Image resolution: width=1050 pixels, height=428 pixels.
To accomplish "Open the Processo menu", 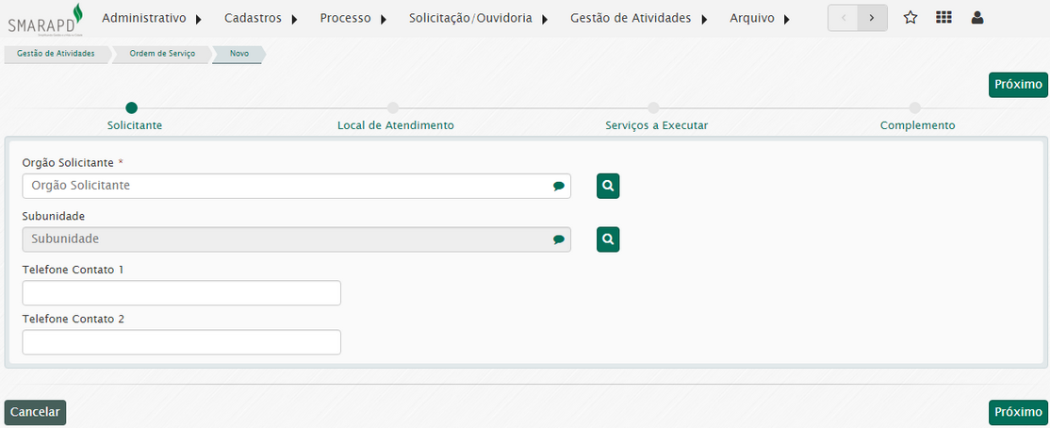I will [353, 18].
